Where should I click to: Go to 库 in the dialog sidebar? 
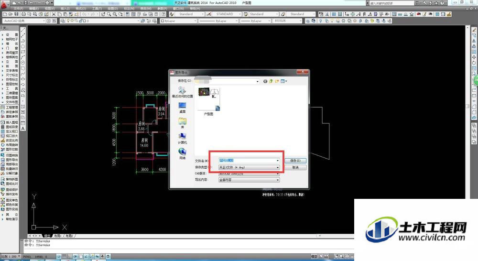click(x=182, y=123)
